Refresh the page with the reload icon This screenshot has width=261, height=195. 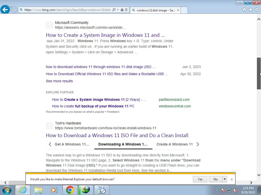[x=126, y=10]
